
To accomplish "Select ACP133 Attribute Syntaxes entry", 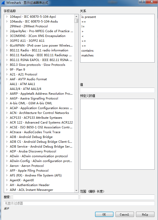I will 36,117.
